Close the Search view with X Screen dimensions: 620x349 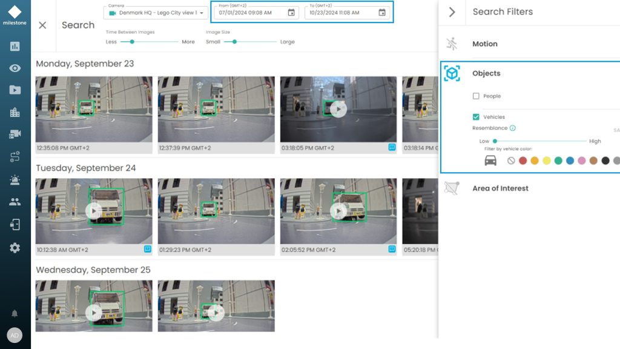pos(42,25)
